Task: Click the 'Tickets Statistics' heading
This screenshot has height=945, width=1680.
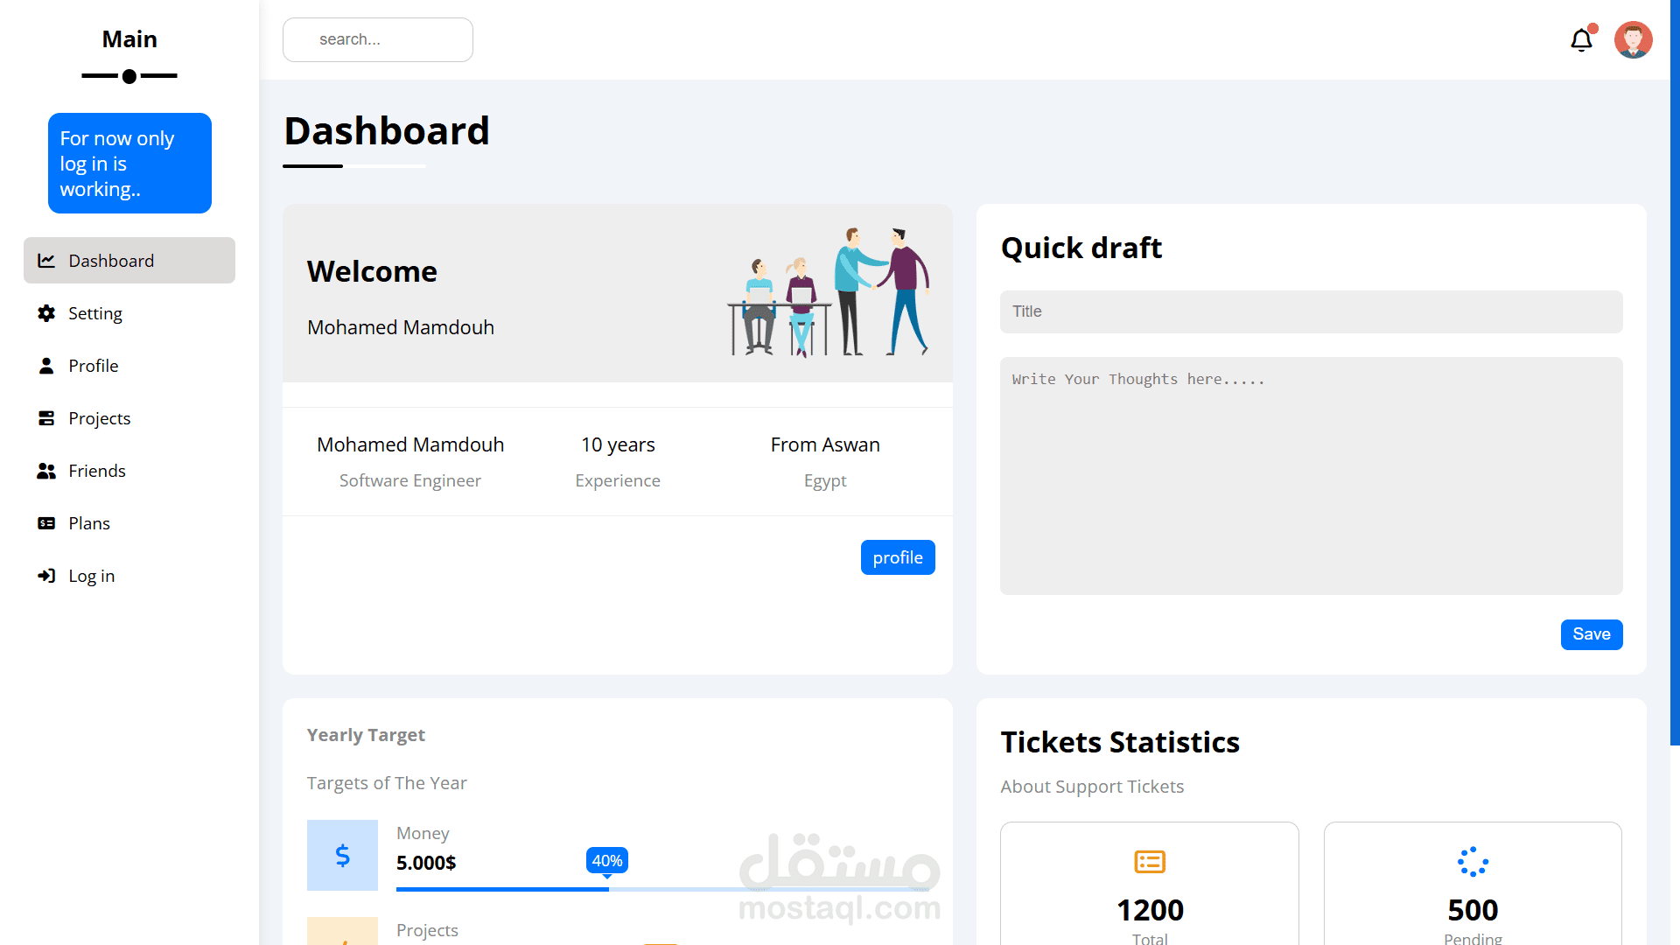Action: [1120, 742]
